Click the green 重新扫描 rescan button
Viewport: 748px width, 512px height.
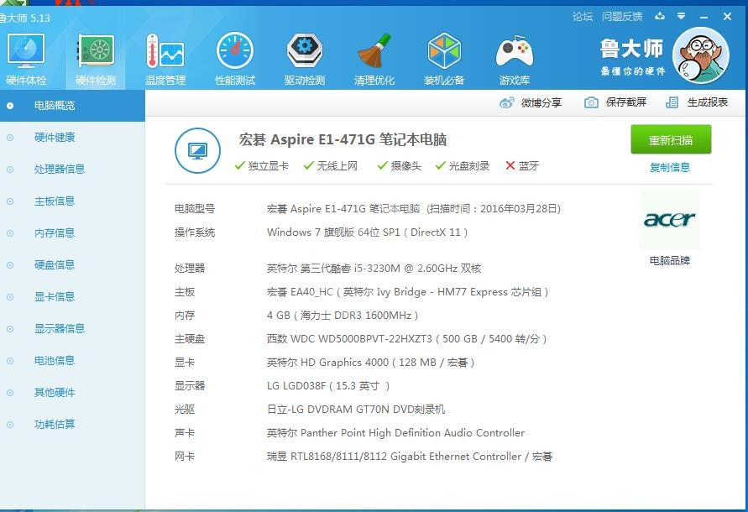(671, 139)
